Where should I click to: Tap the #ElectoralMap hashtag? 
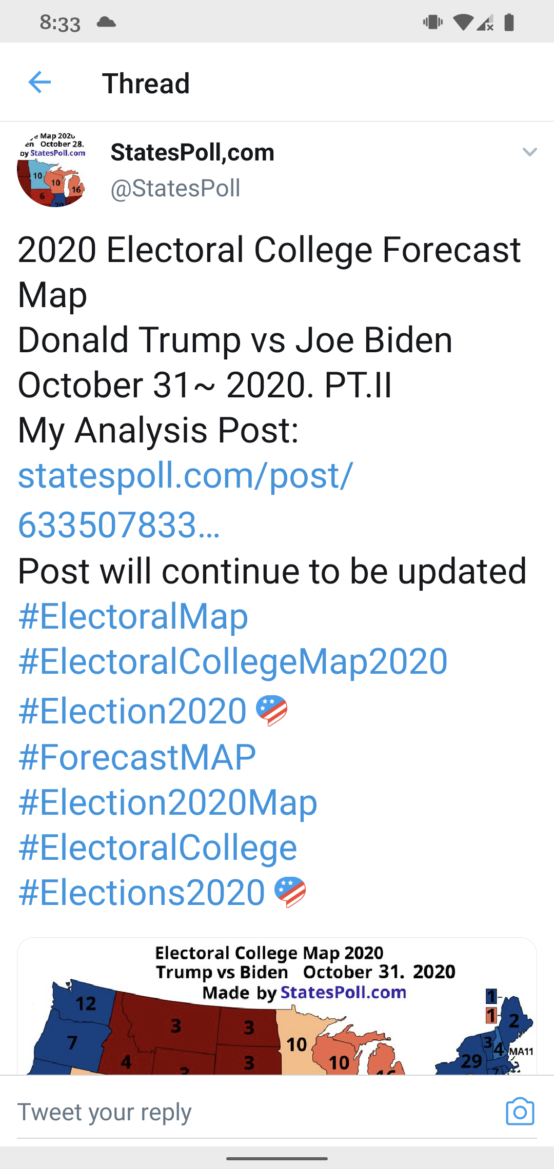[x=133, y=616]
